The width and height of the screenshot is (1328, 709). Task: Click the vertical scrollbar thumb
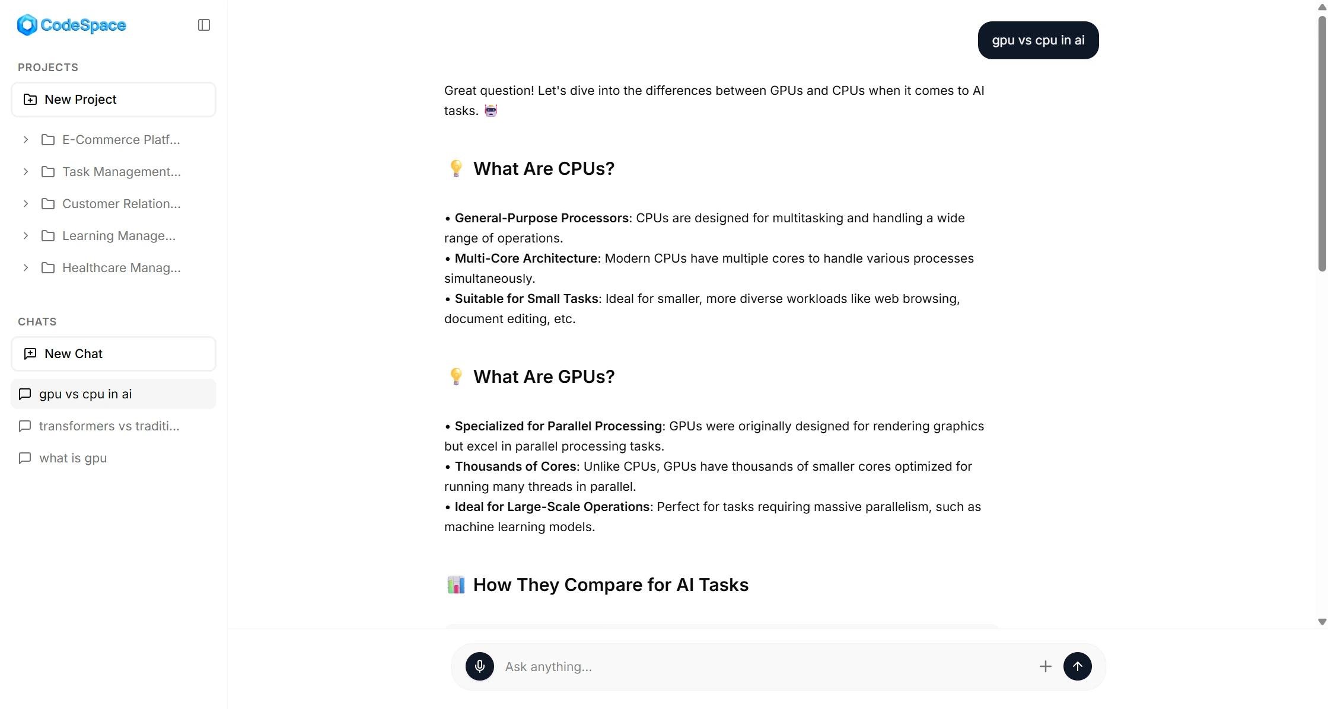coord(1321,142)
